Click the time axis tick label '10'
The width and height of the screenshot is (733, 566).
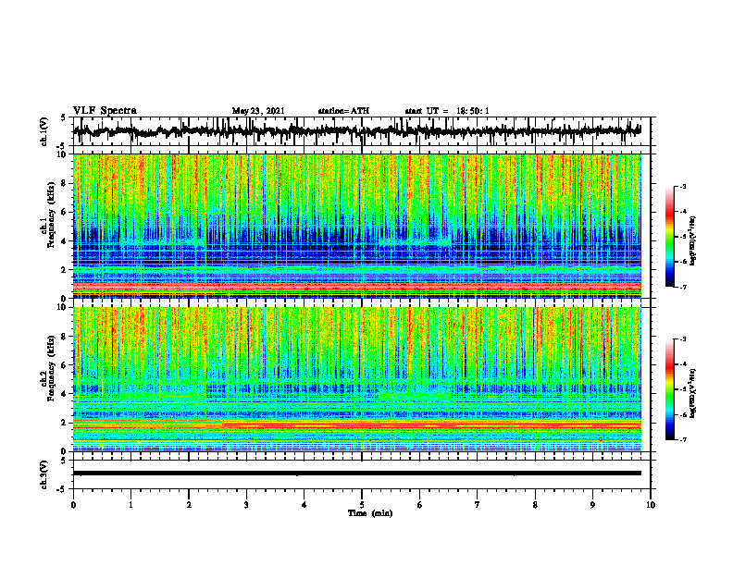651,505
